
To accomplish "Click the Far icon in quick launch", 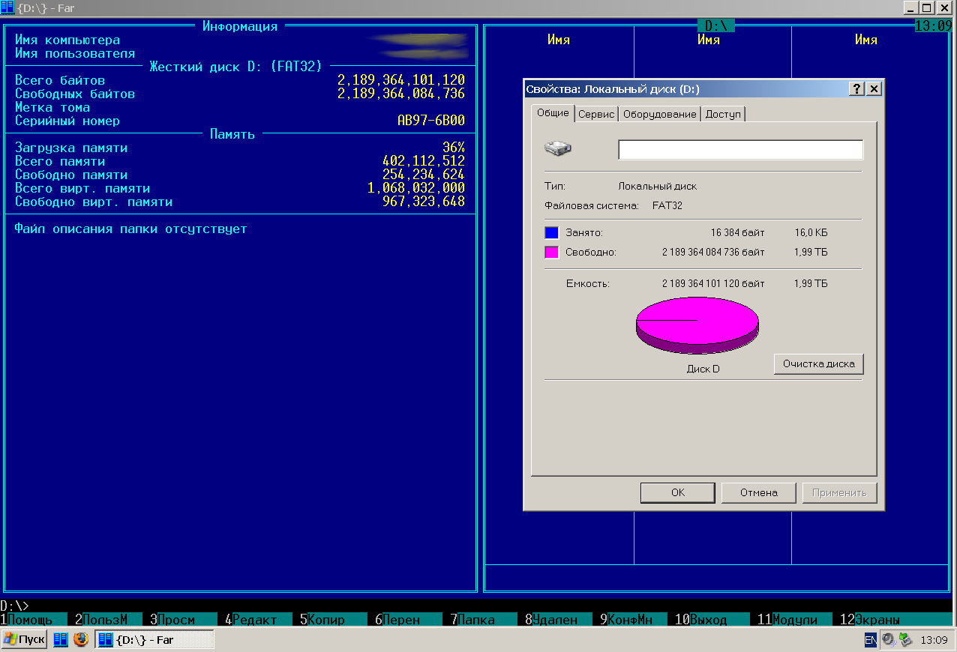I will pyautogui.click(x=60, y=639).
